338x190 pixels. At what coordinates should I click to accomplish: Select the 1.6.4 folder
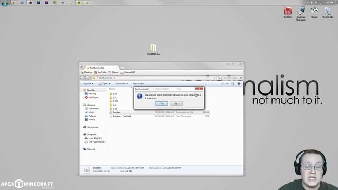pos(114,94)
